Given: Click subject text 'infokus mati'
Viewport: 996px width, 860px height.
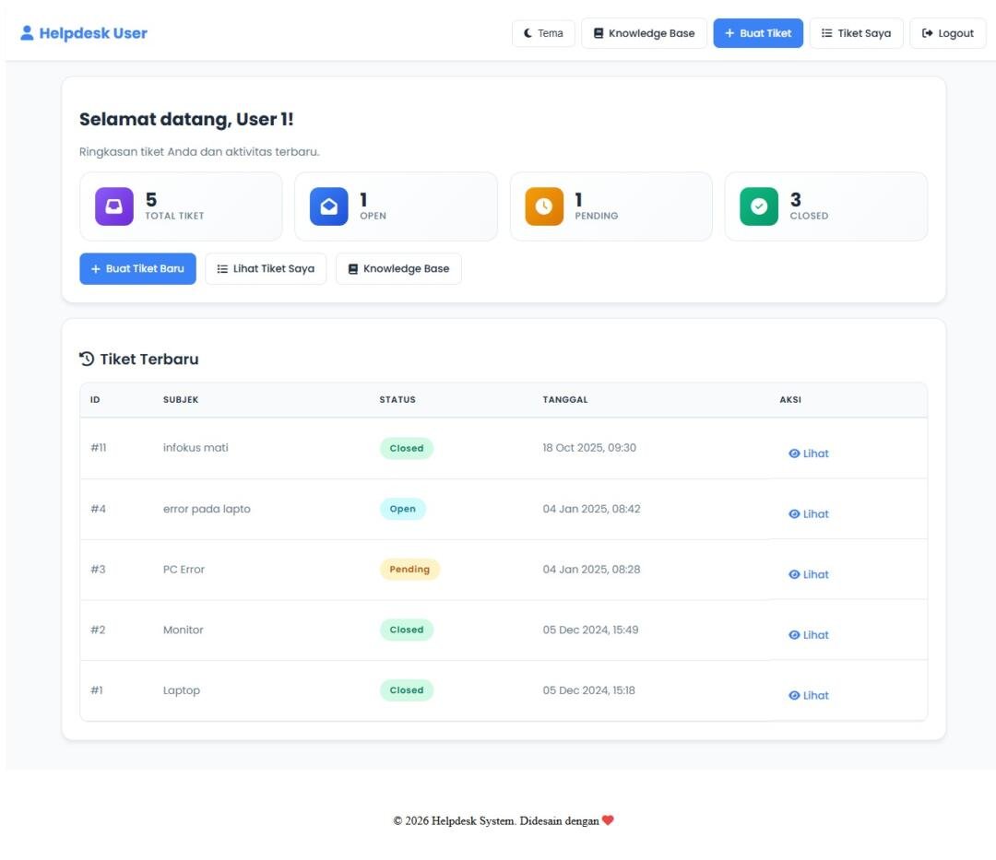Looking at the screenshot, I should [x=196, y=447].
